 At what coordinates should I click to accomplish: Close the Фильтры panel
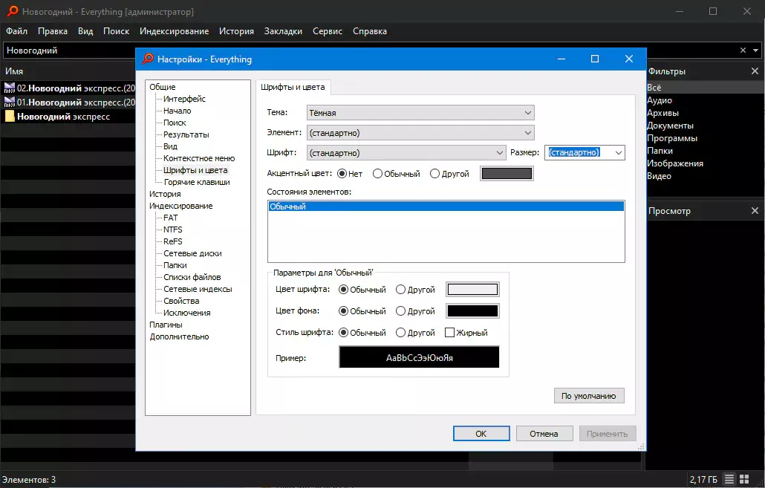click(x=755, y=71)
